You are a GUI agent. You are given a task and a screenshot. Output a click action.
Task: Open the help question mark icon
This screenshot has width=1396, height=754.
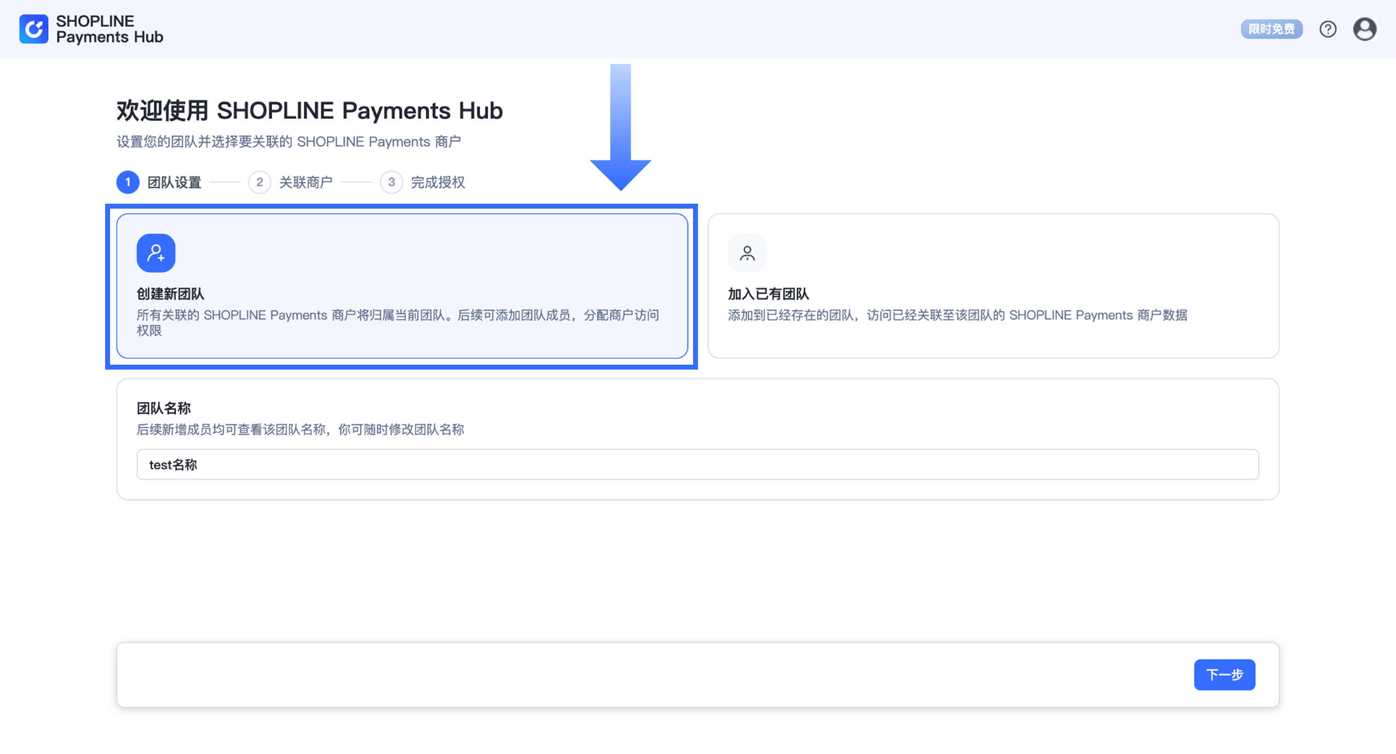(1328, 29)
